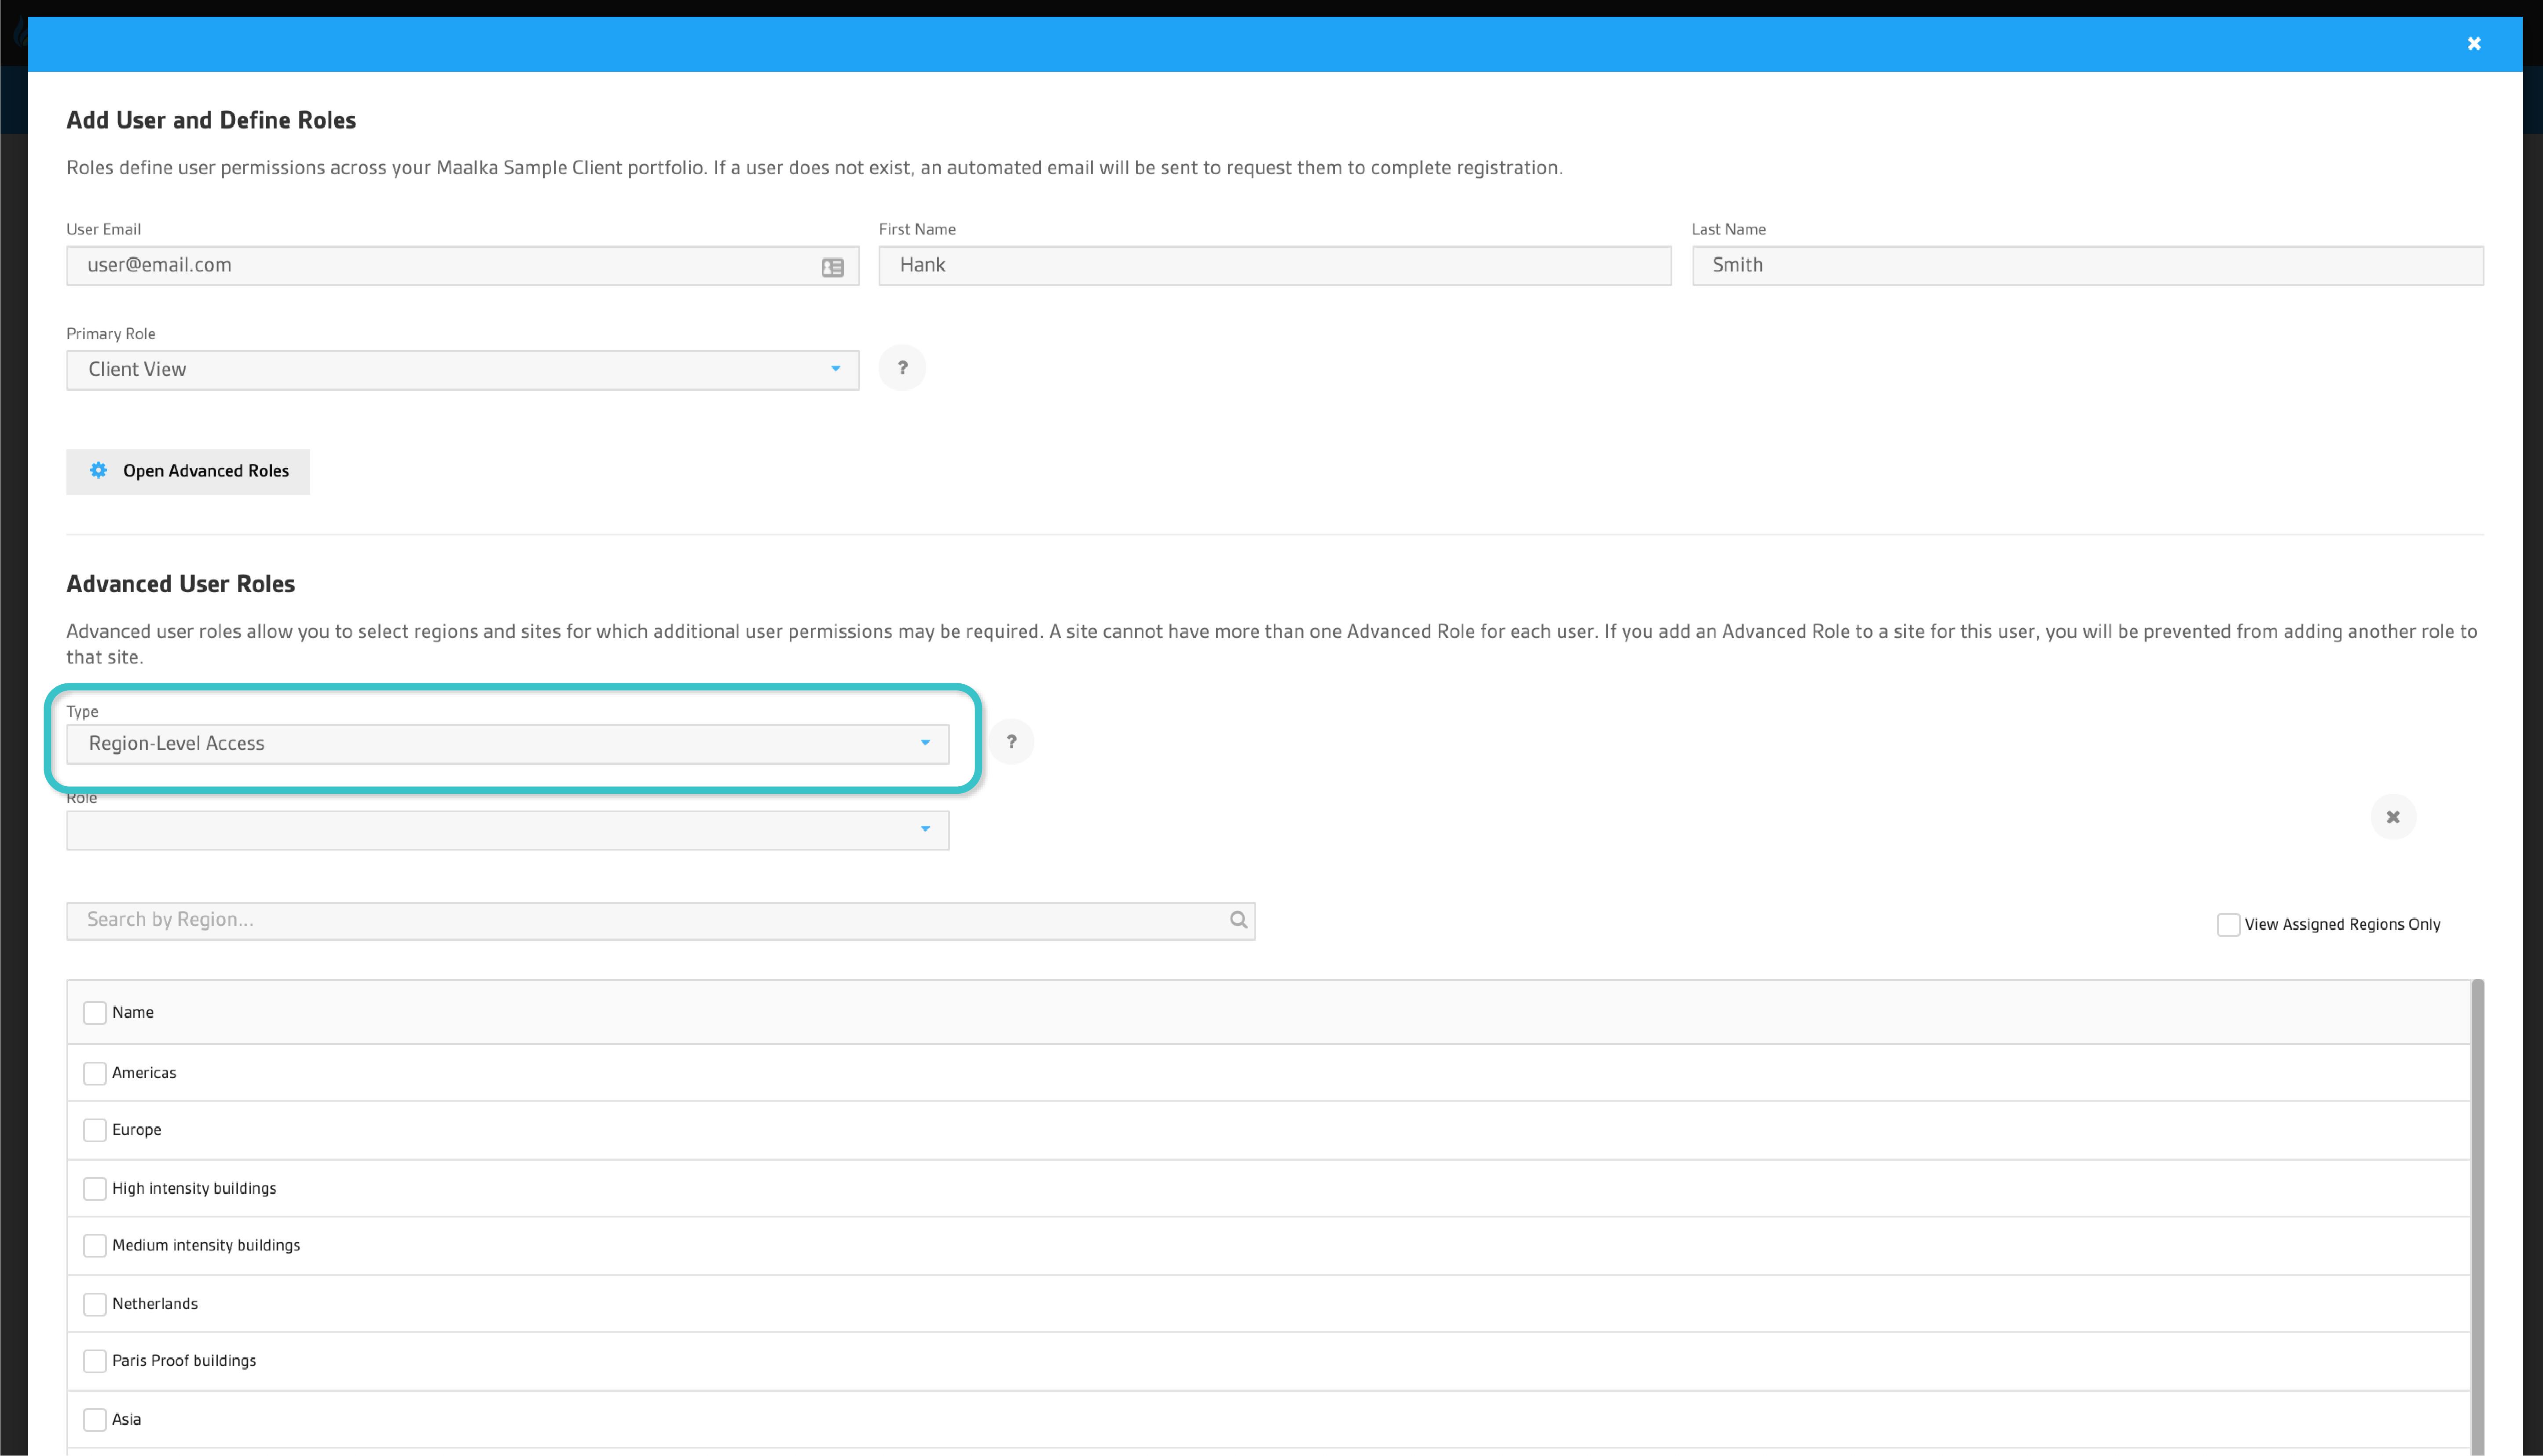Image resolution: width=2543 pixels, height=1456 pixels.
Task: Check the Asia region
Action: coord(94,1419)
